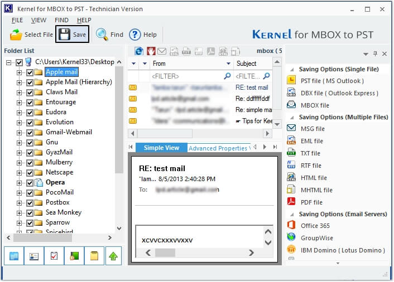Select the Sparrow folder
Screen dimensions: 394x282
tap(58, 222)
